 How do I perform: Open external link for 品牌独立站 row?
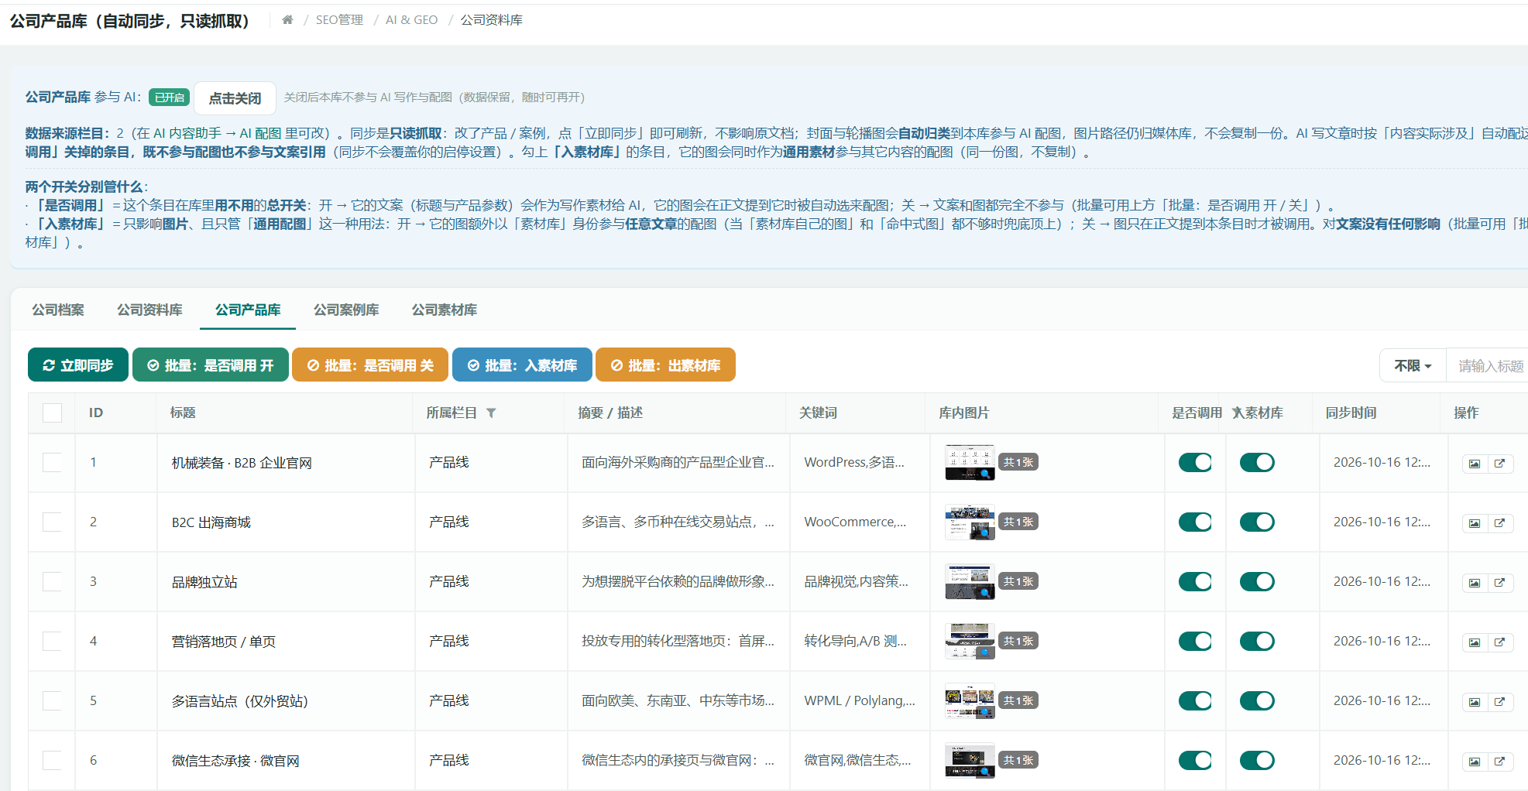point(1500,583)
